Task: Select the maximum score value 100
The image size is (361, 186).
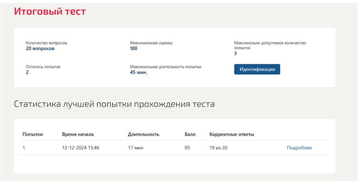Action: coord(133,48)
